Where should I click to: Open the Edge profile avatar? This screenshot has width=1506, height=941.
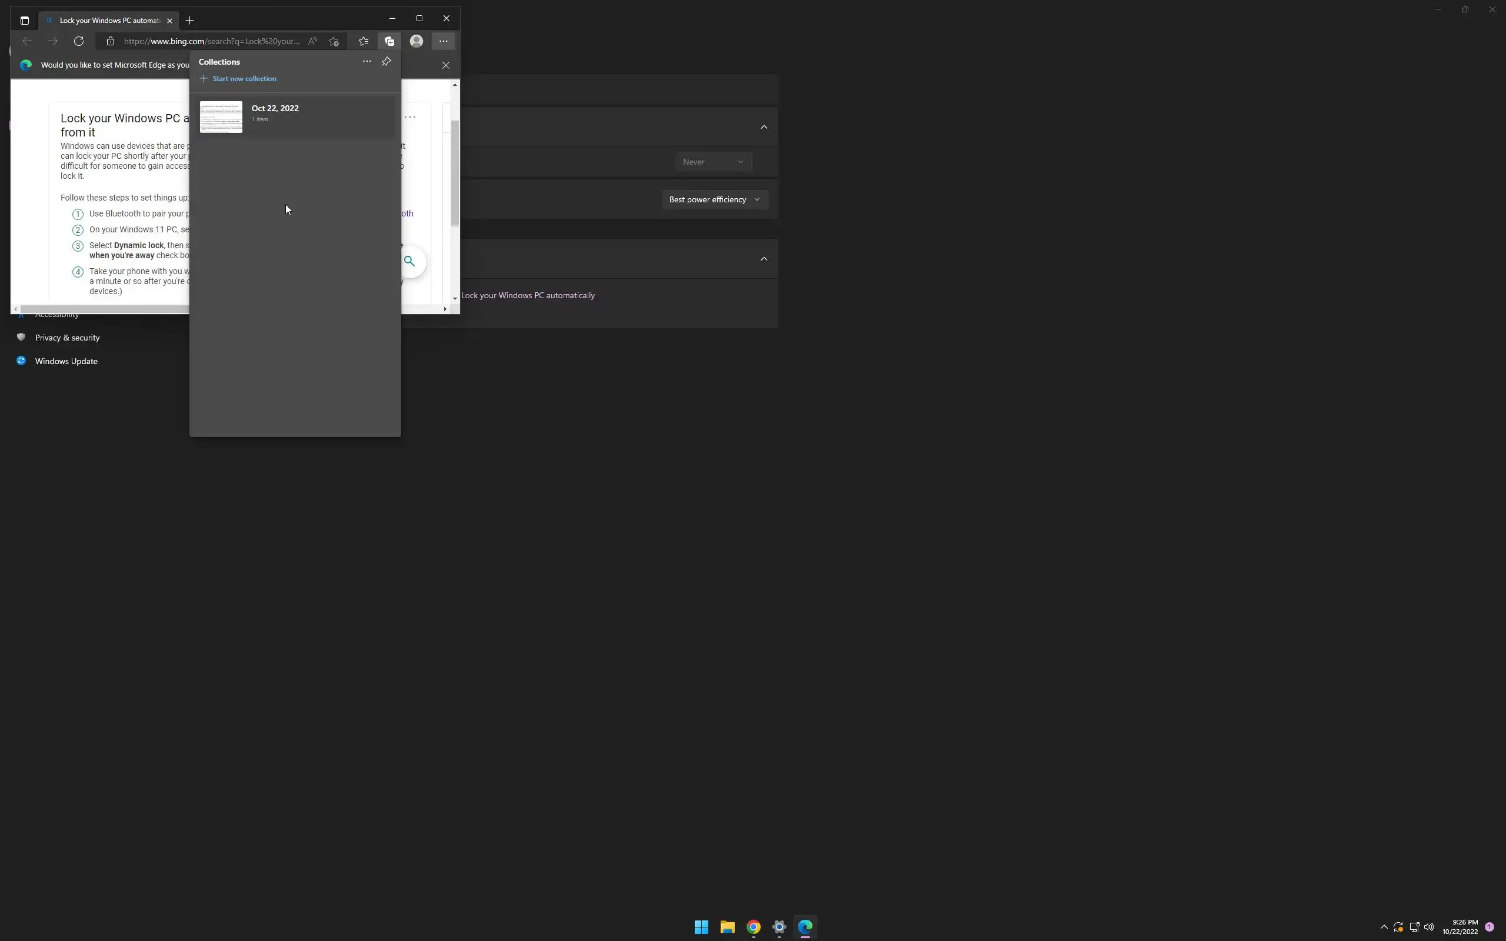tap(417, 41)
